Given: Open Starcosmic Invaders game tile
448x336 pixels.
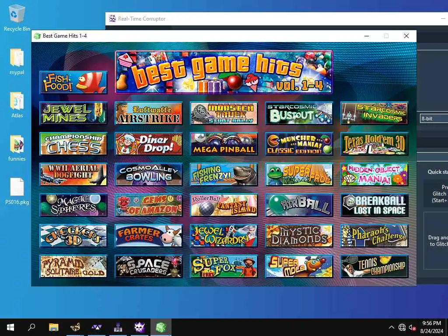Looking at the screenshot, I should tap(374, 113).
